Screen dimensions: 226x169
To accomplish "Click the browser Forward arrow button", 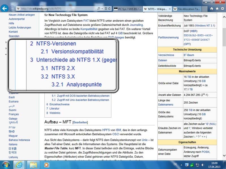I will point(13,9).
